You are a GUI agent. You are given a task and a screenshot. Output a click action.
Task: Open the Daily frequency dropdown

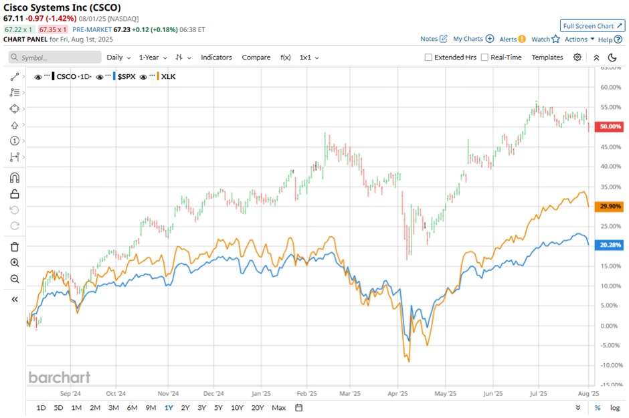[118, 58]
